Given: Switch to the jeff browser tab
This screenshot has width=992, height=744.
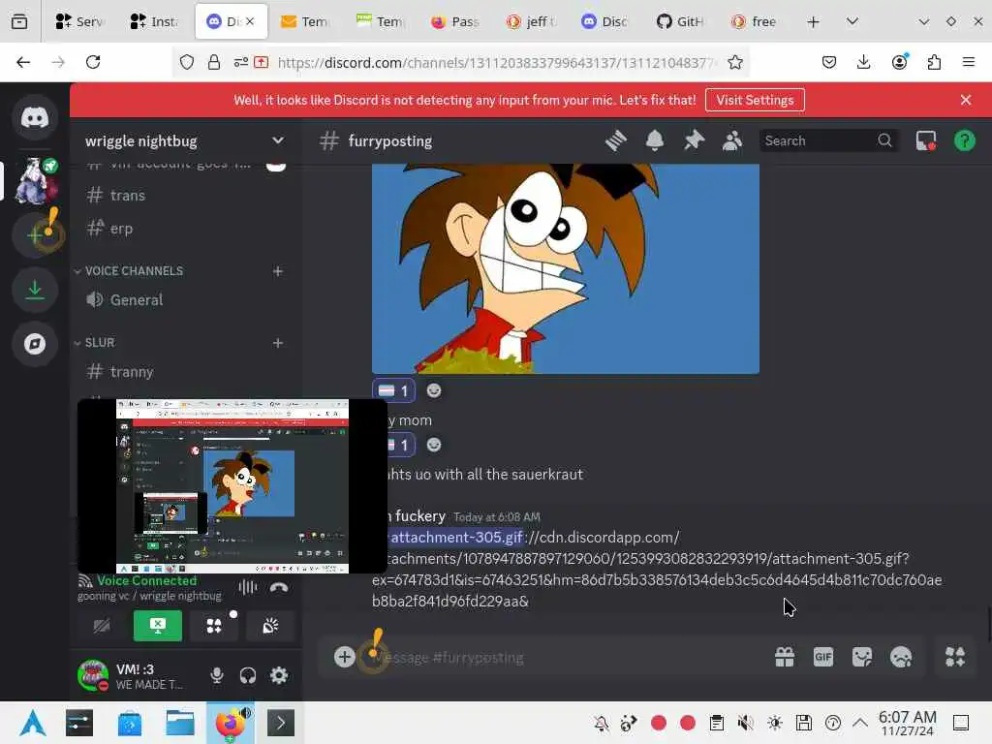Looking at the screenshot, I should pyautogui.click(x=530, y=21).
